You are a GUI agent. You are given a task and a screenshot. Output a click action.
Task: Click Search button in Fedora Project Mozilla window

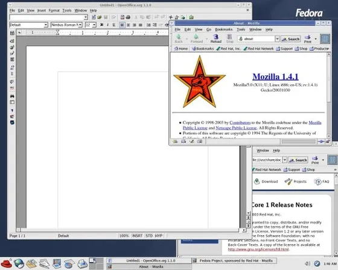click(298, 160)
